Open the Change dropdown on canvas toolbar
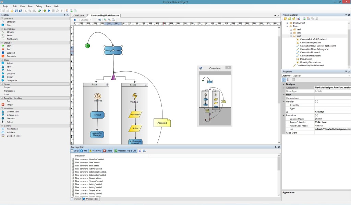The width and height of the screenshot is (351, 205). pyautogui.click(x=90, y=20)
